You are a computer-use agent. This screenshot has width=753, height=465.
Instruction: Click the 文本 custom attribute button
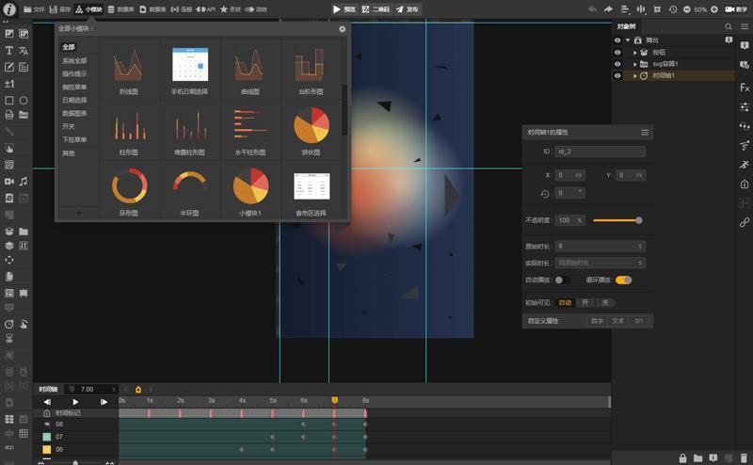(x=617, y=321)
